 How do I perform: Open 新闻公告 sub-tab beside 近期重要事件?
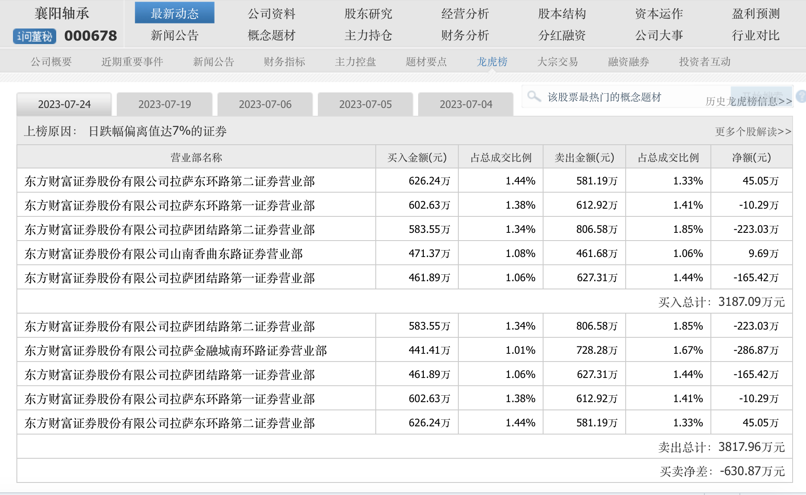click(214, 62)
